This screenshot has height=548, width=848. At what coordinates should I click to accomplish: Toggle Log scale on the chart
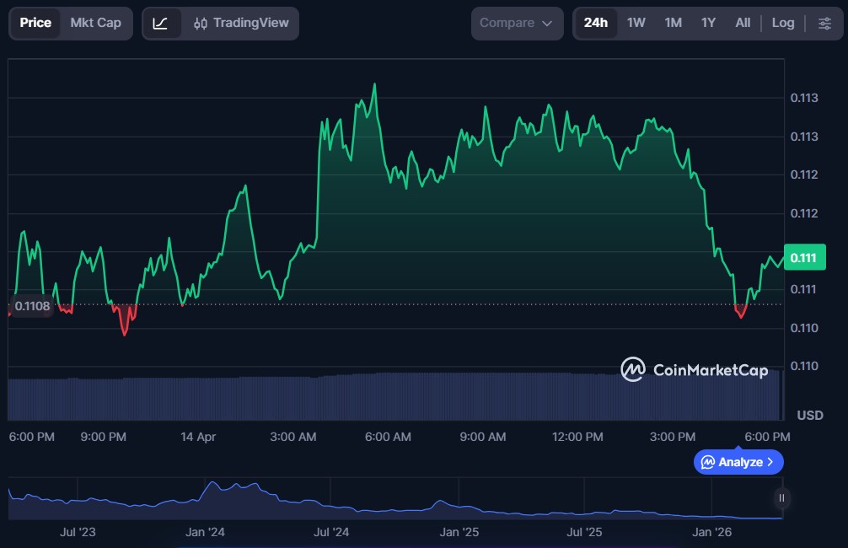[x=783, y=23]
